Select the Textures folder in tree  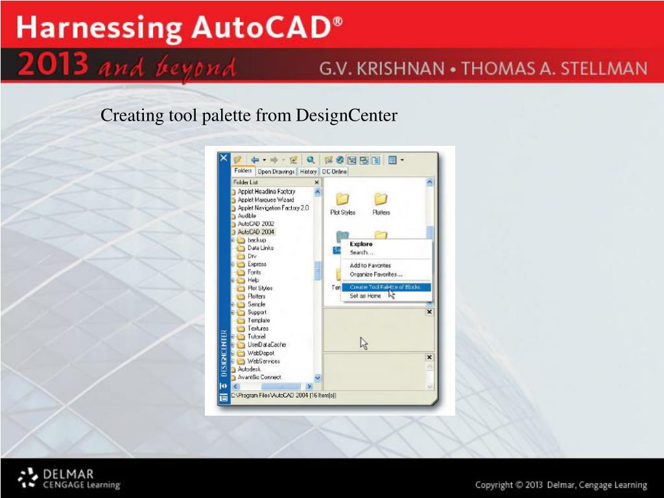coord(258,329)
